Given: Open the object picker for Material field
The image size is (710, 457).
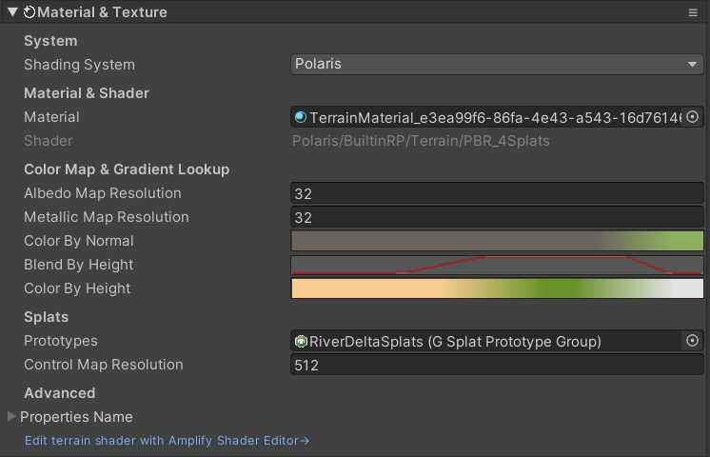Looking at the screenshot, I should [x=693, y=117].
